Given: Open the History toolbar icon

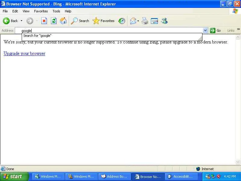Looking at the screenshot, I should [x=122, y=21].
